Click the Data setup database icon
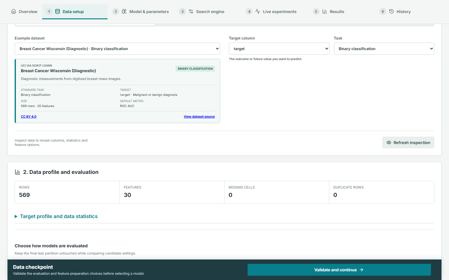 [x=57, y=12]
